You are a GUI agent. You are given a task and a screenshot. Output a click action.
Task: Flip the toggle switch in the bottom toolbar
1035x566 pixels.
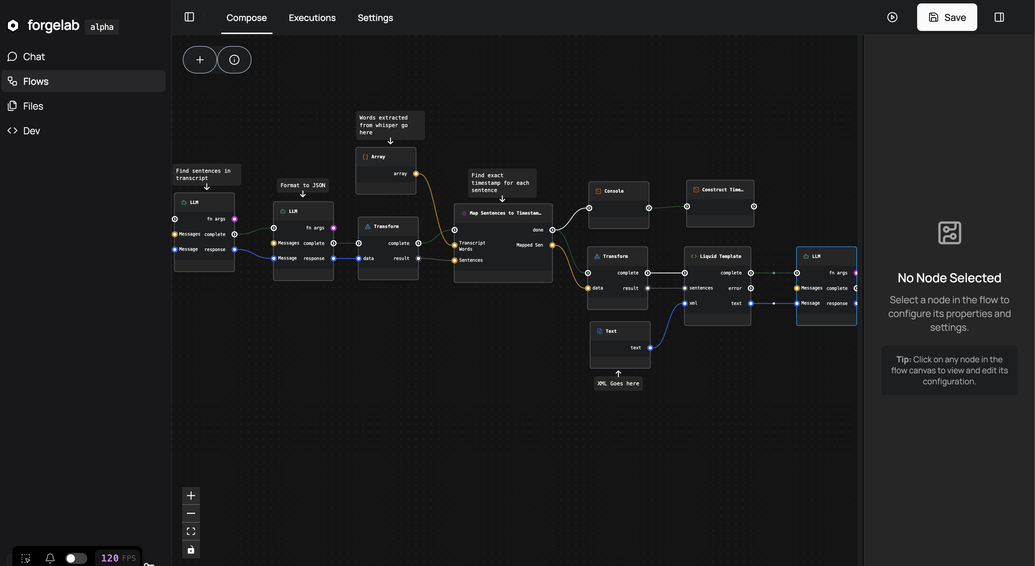76,558
